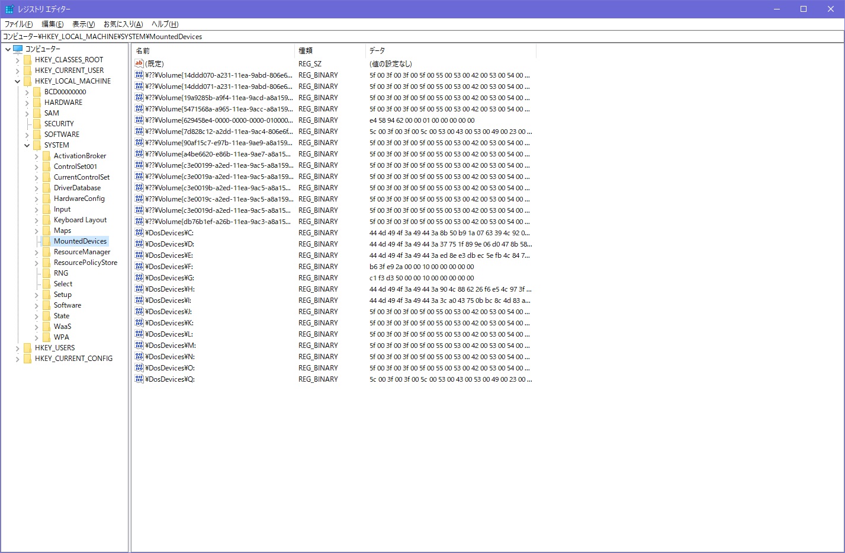Viewport: 845px width, 553px height.
Task: Select the HardwareConfig key in tree
Action: pos(79,198)
